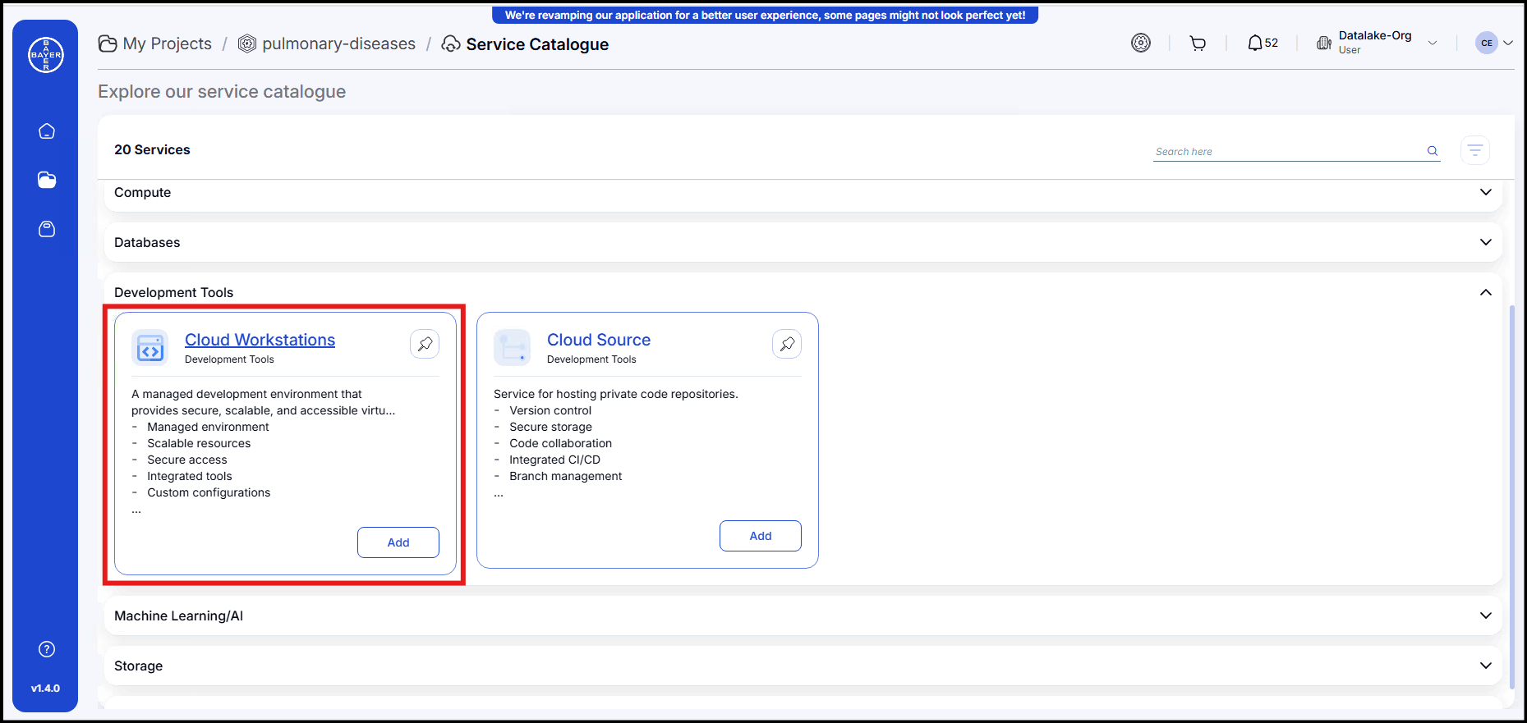Click the Databases section title
1527x723 pixels.
point(147,242)
